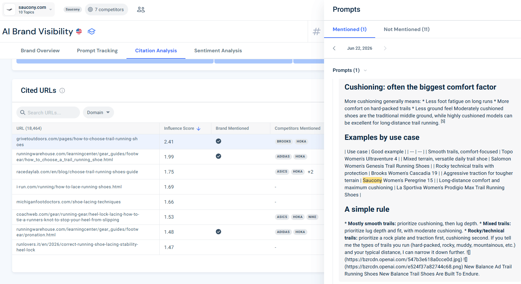Go to previous date with left chevron
This screenshot has width=521, height=284.
point(334,48)
